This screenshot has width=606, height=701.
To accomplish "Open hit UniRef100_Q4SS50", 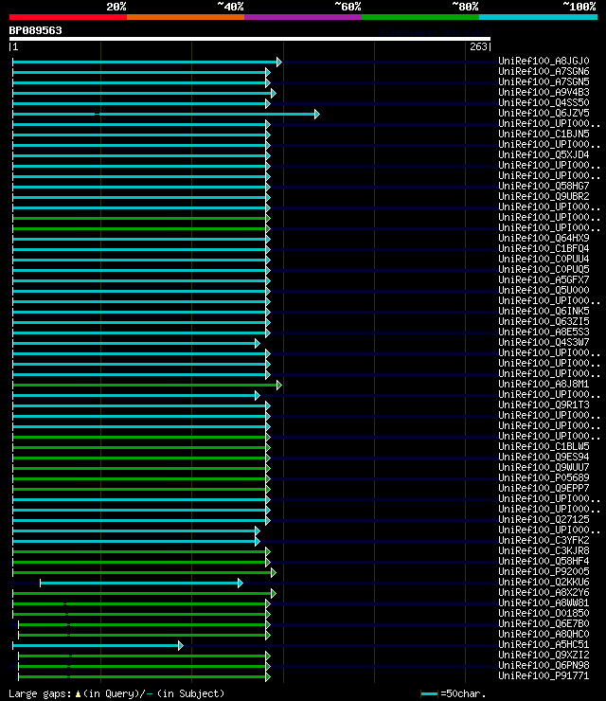I will coord(544,102).
